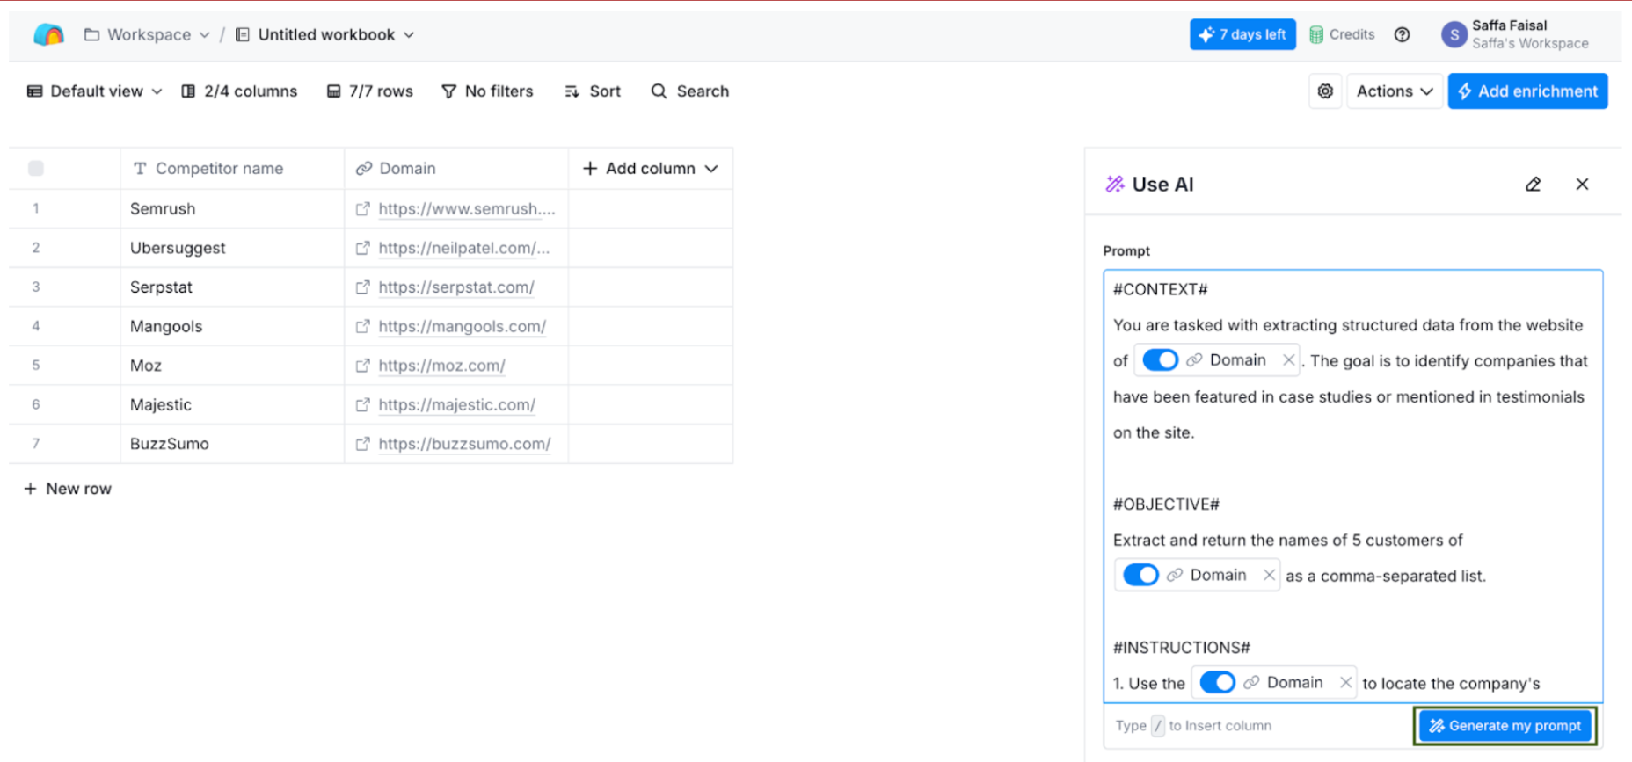Click the Sort toolbar option
Viewport: 1632px width, 762px height.
pos(593,91)
